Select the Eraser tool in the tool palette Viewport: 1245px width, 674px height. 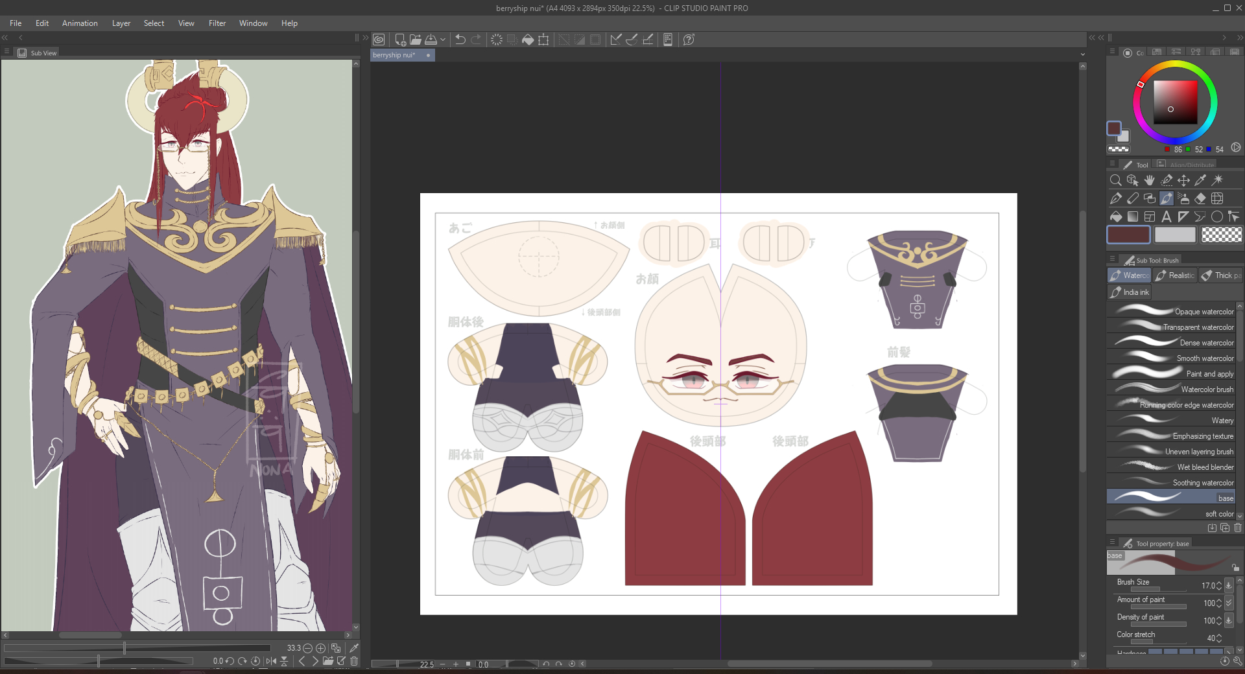[1200, 198]
